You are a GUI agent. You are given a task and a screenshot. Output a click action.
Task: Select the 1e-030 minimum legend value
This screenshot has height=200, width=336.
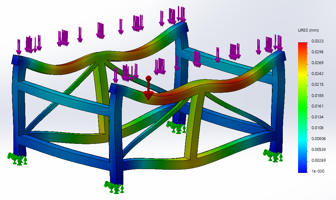coord(318,171)
